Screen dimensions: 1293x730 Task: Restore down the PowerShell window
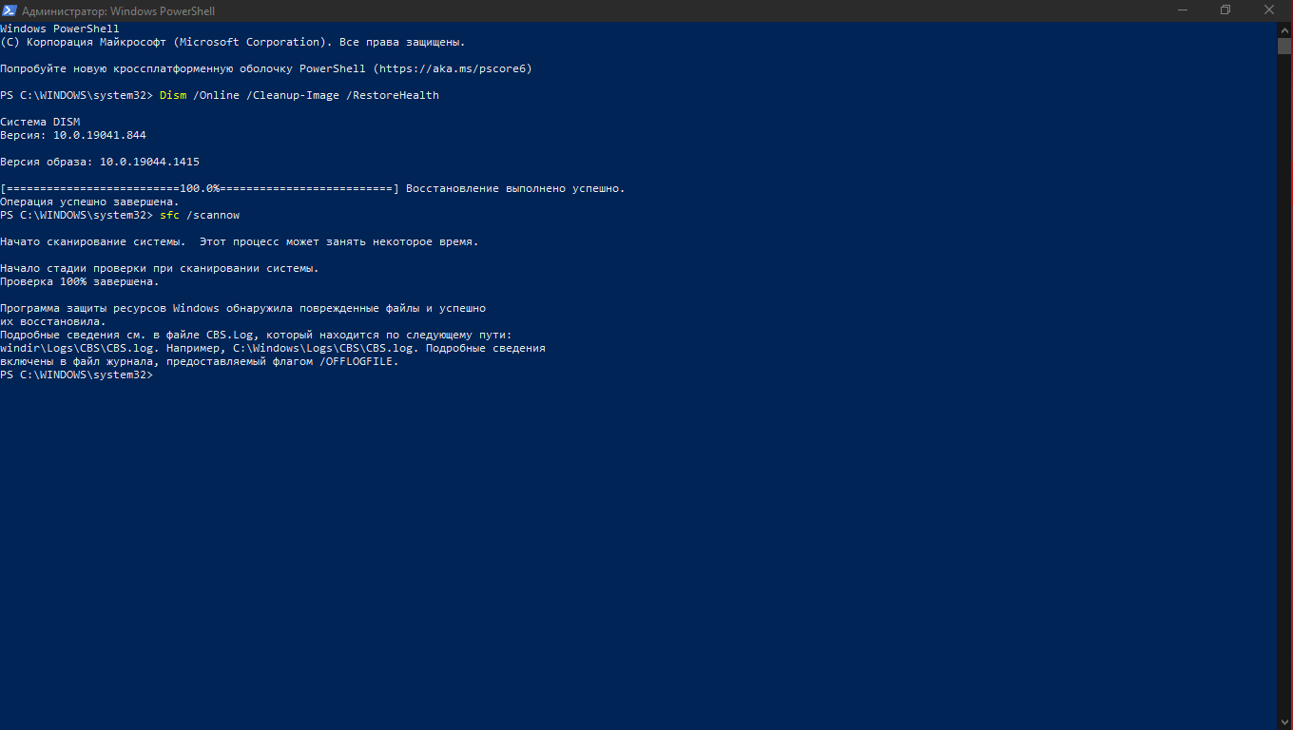tap(1225, 10)
